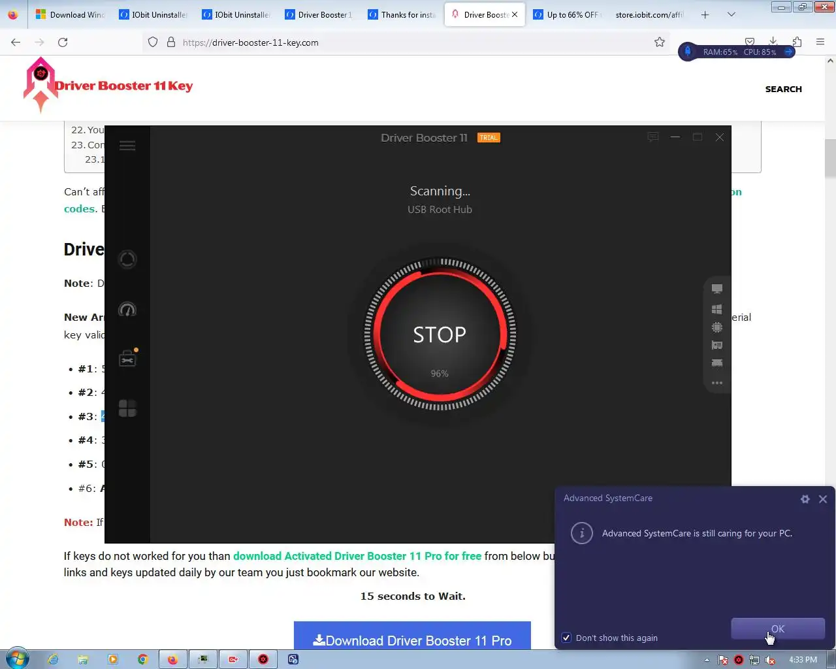
Task: Click the Download Driver Booster 11 Pro button
Action: click(412, 636)
